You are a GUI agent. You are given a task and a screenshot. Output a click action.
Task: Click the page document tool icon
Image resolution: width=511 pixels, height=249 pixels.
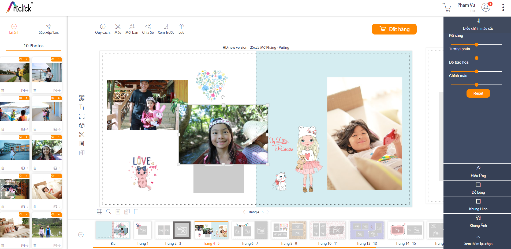click(x=82, y=143)
